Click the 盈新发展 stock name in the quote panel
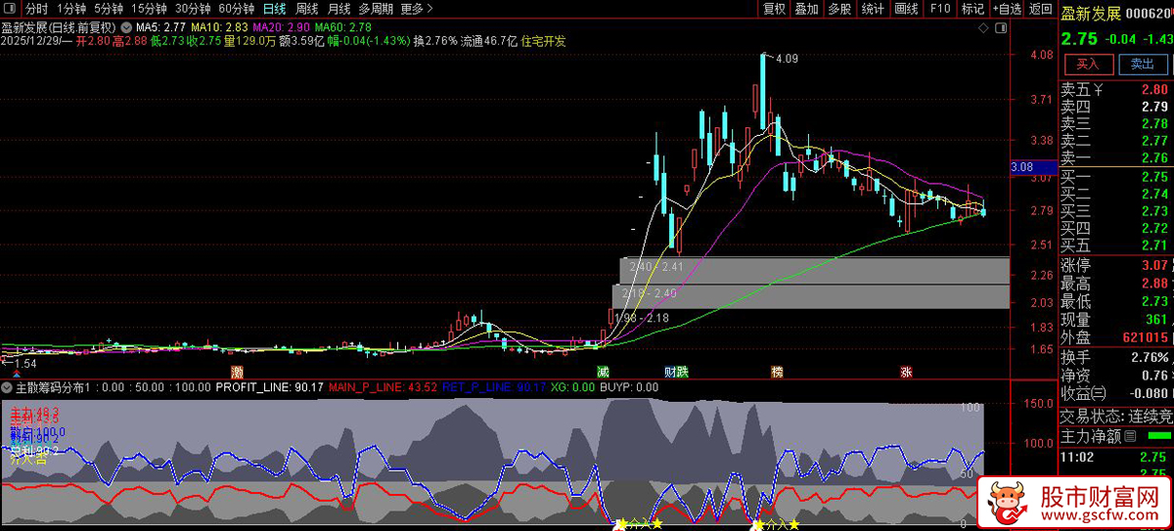The width and height of the screenshot is (1174, 531). tap(1091, 13)
